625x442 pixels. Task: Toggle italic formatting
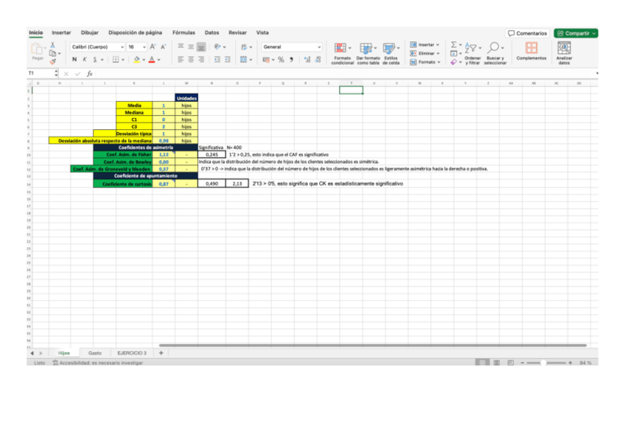(85, 59)
